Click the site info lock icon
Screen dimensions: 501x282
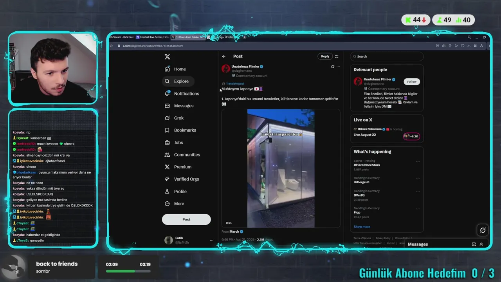pyautogui.click(x=118, y=46)
